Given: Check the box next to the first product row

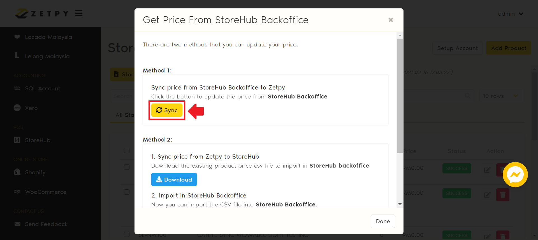Looking at the screenshot, I should 127,167.
